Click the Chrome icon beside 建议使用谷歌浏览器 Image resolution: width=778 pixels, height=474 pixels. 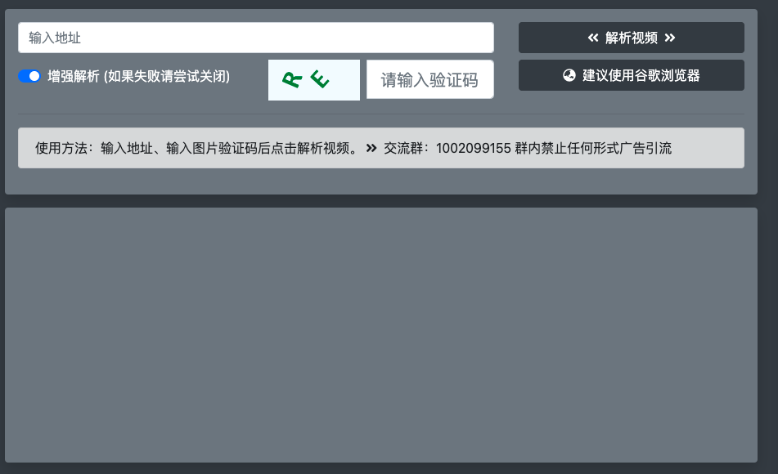[x=569, y=75]
